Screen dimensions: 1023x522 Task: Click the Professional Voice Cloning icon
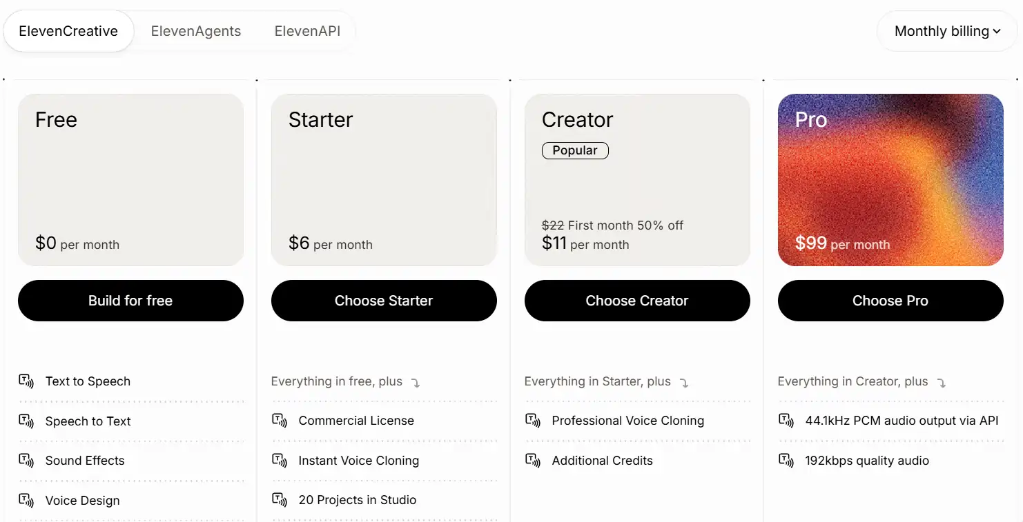coord(533,420)
